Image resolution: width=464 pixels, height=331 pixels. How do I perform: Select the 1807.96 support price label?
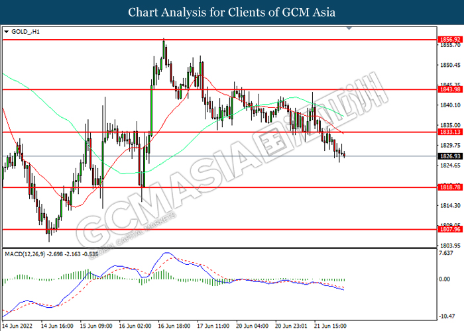[x=450, y=229]
